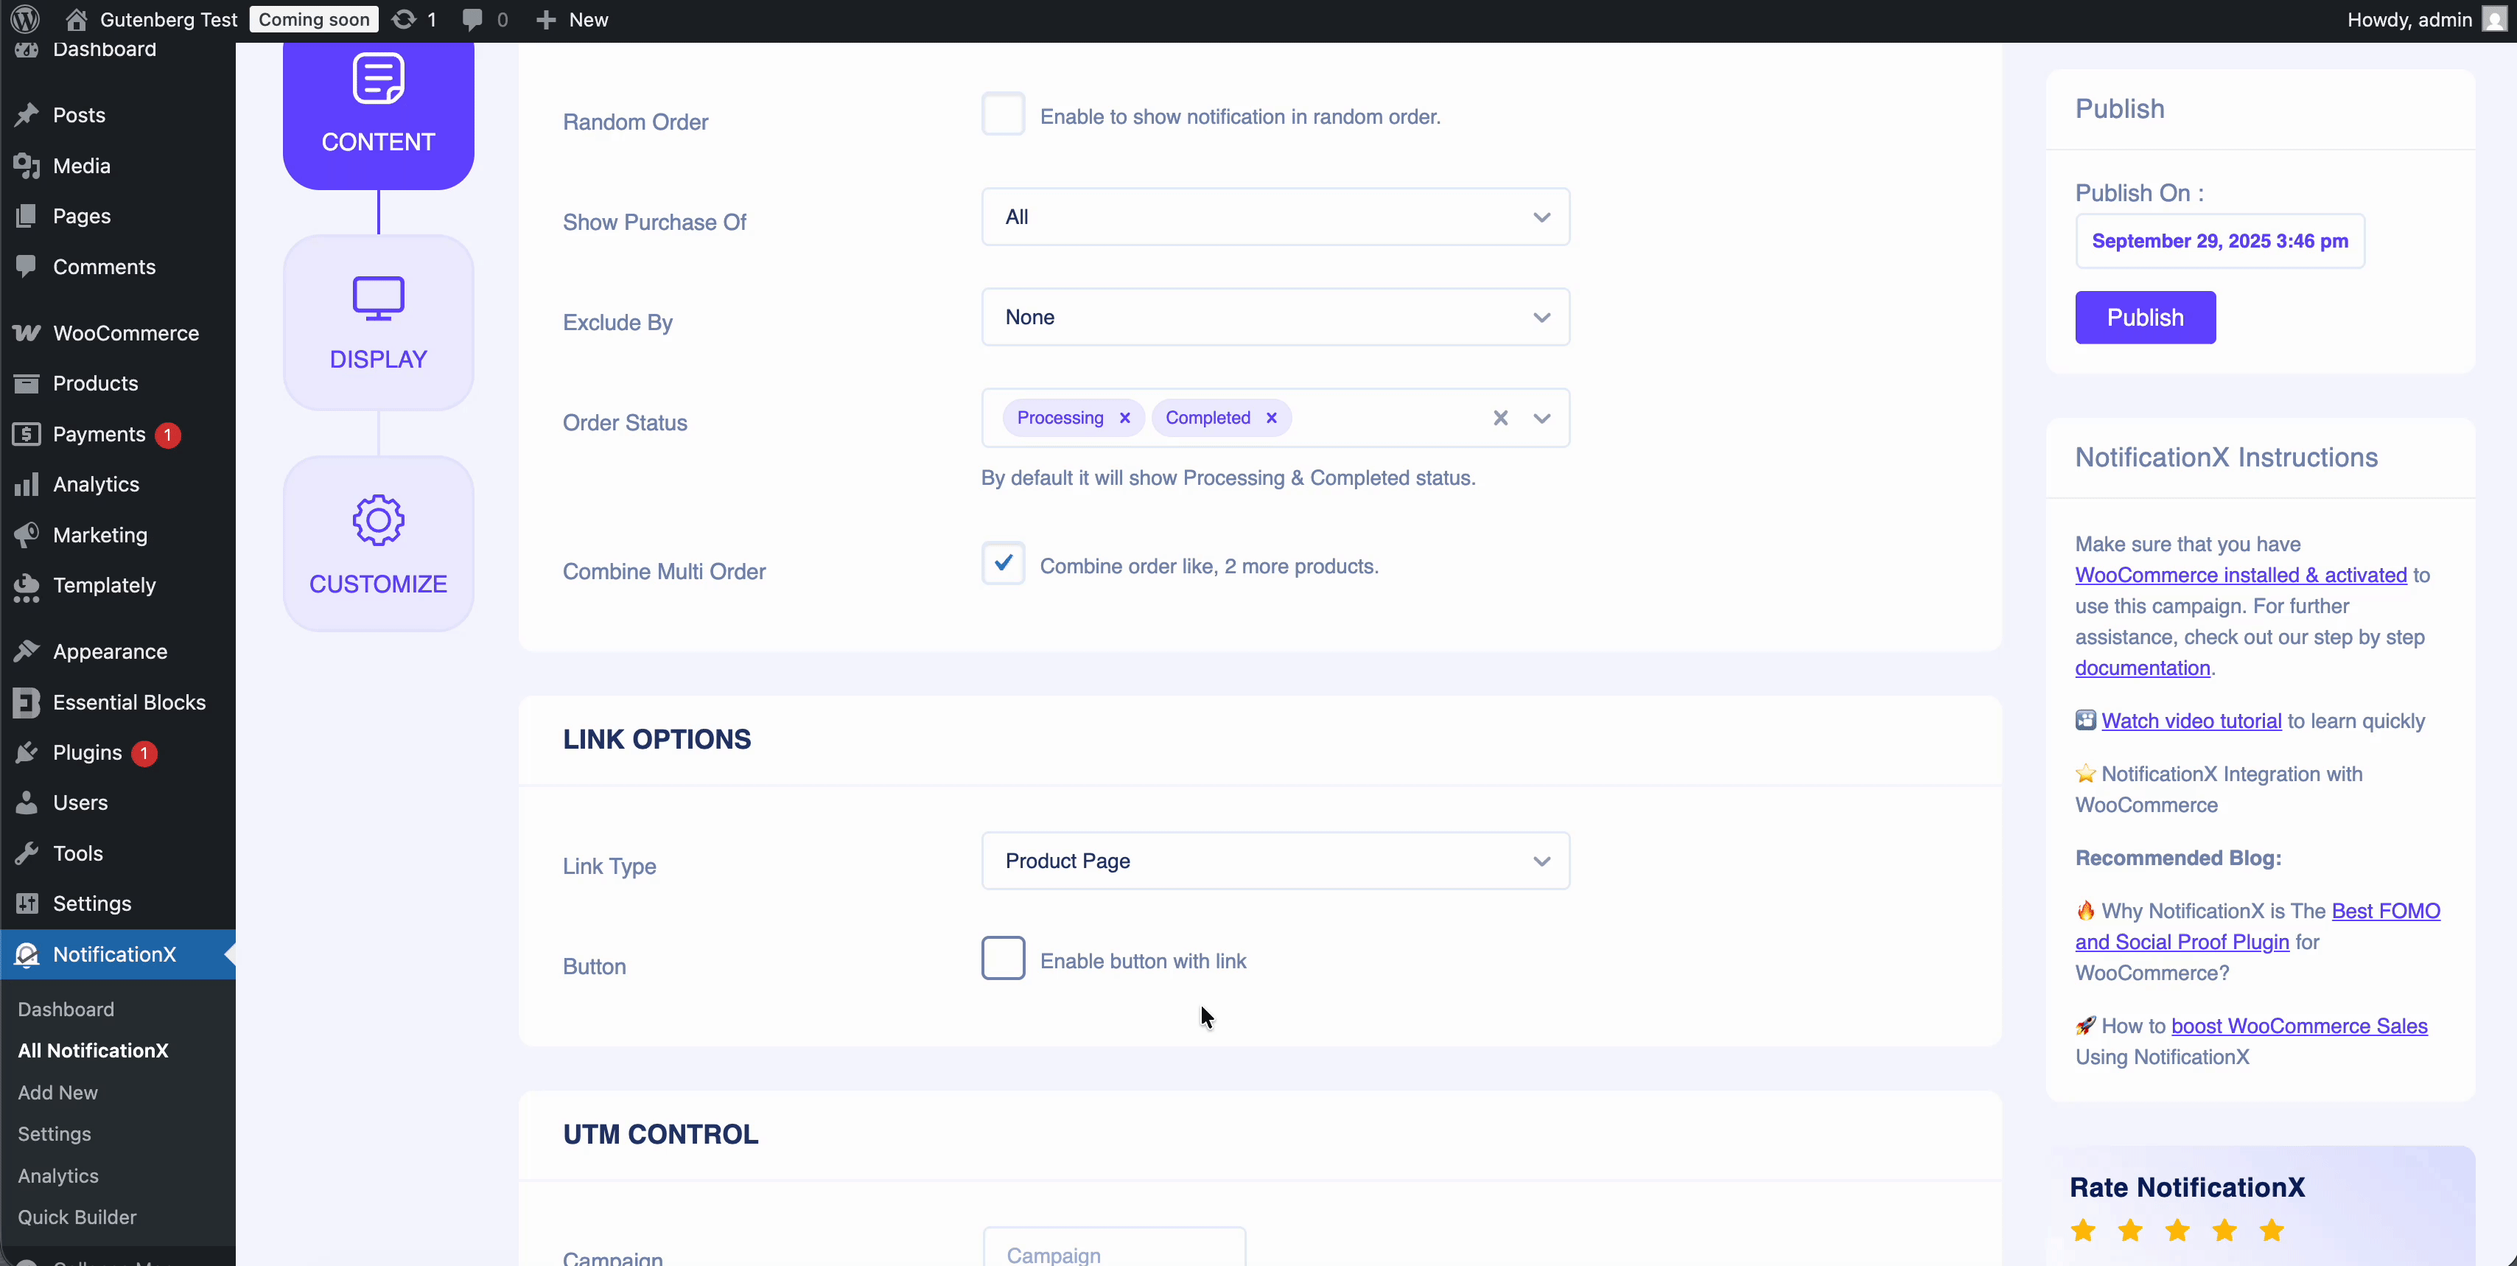Remove the Processing order status tag
The width and height of the screenshot is (2517, 1266).
click(1124, 418)
